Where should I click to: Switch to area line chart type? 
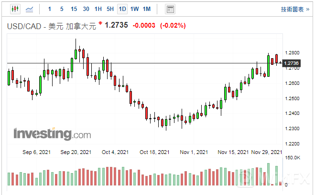[x=29, y=9]
